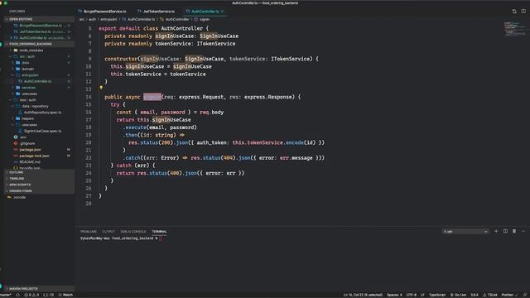The height and width of the screenshot is (298, 530).
Task: Open the .gitignore file
Action: coord(27,143)
